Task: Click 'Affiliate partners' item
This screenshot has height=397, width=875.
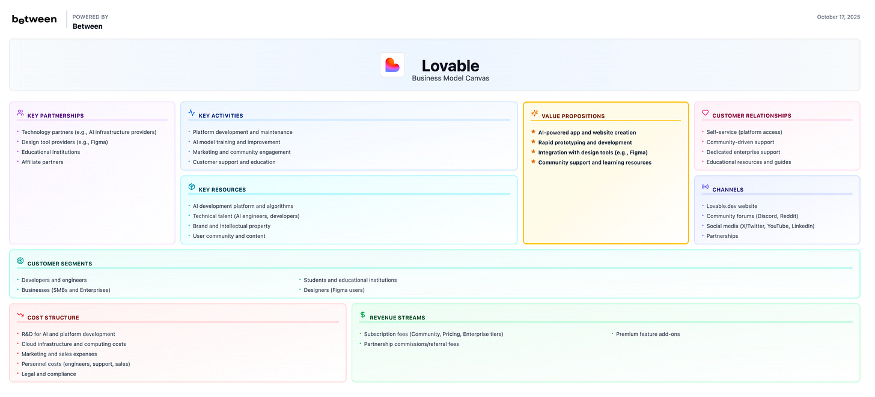Action: click(43, 162)
